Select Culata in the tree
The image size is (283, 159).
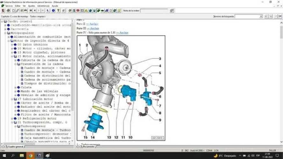coord(26,87)
